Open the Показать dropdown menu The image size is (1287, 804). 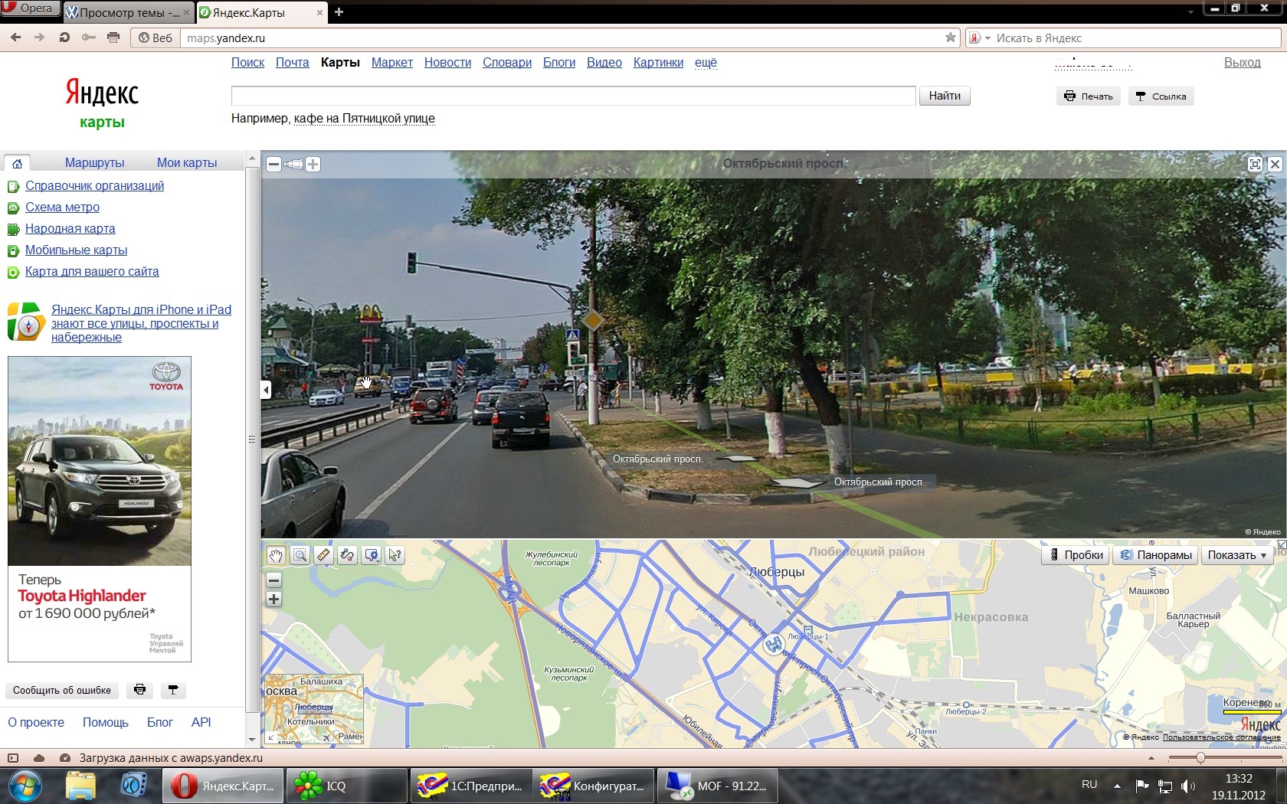[x=1236, y=555]
